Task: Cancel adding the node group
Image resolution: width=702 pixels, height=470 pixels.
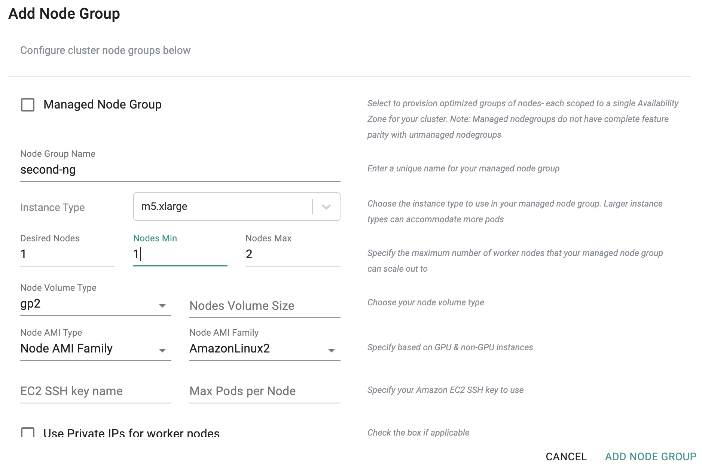Action: [x=566, y=457]
